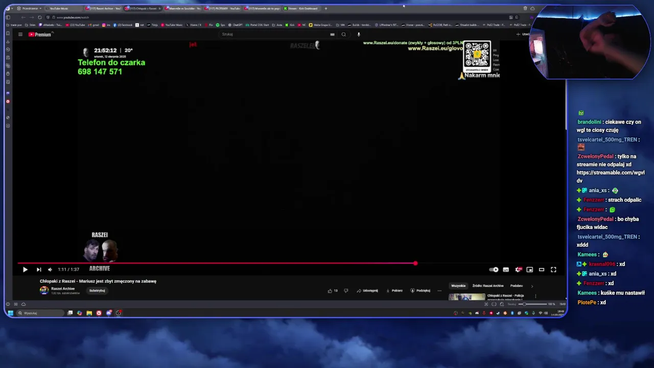Start voice search with microphone

coord(359,34)
